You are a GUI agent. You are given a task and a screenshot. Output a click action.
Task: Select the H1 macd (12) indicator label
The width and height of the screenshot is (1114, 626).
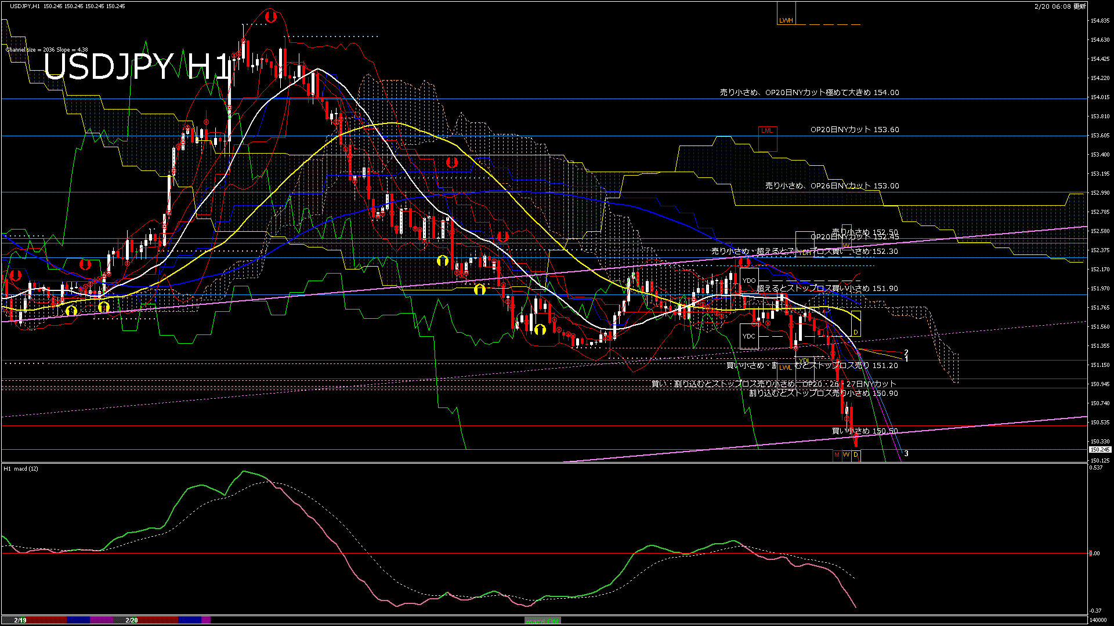21,468
